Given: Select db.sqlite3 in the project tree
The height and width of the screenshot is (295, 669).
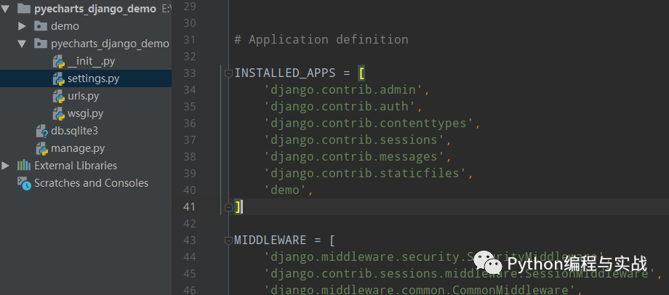Looking at the screenshot, I should [x=75, y=131].
